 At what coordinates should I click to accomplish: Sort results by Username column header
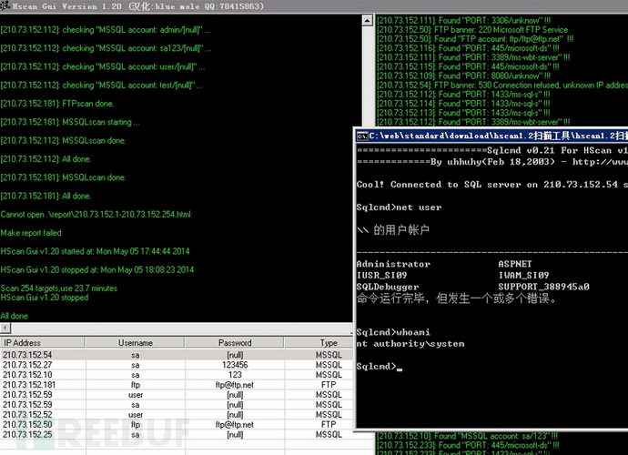tap(135, 343)
